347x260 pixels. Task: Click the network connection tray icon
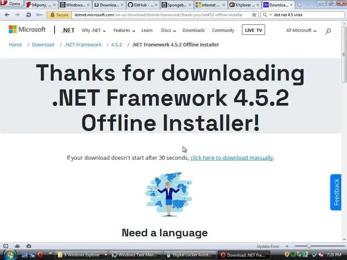pos(314,255)
